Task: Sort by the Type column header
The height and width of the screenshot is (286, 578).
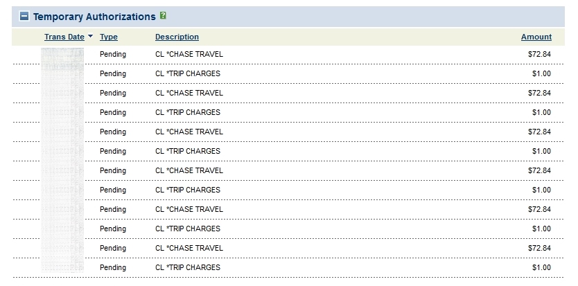Action: (109, 37)
